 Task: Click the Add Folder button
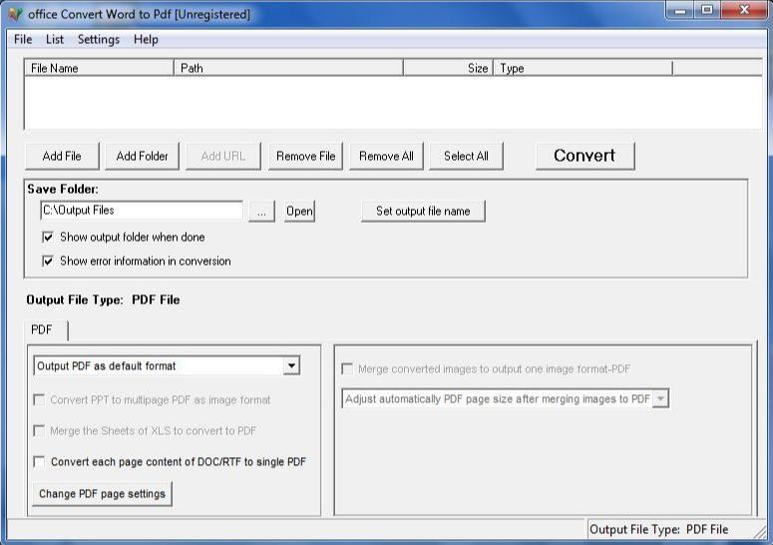click(x=142, y=157)
